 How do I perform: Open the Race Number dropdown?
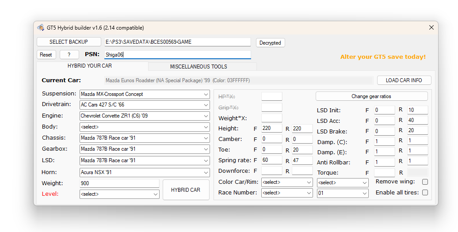point(286,193)
